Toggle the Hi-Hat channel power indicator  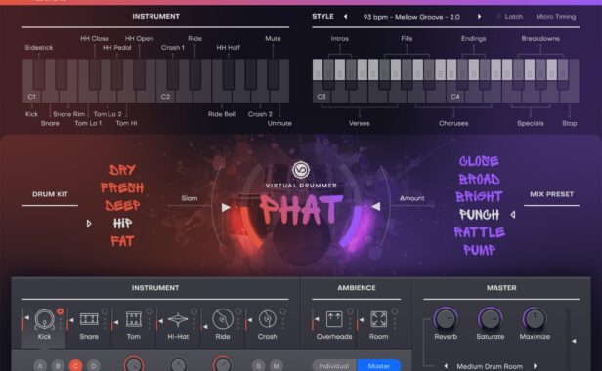(x=193, y=311)
